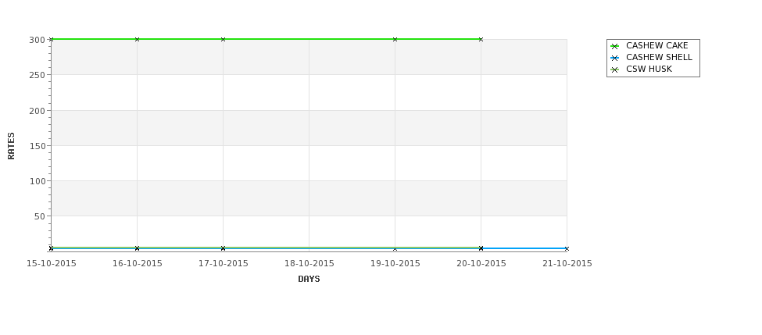The image size is (762, 335).
Task: Click the CASHEW SHELL legend marker
Action: [x=614, y=58]
